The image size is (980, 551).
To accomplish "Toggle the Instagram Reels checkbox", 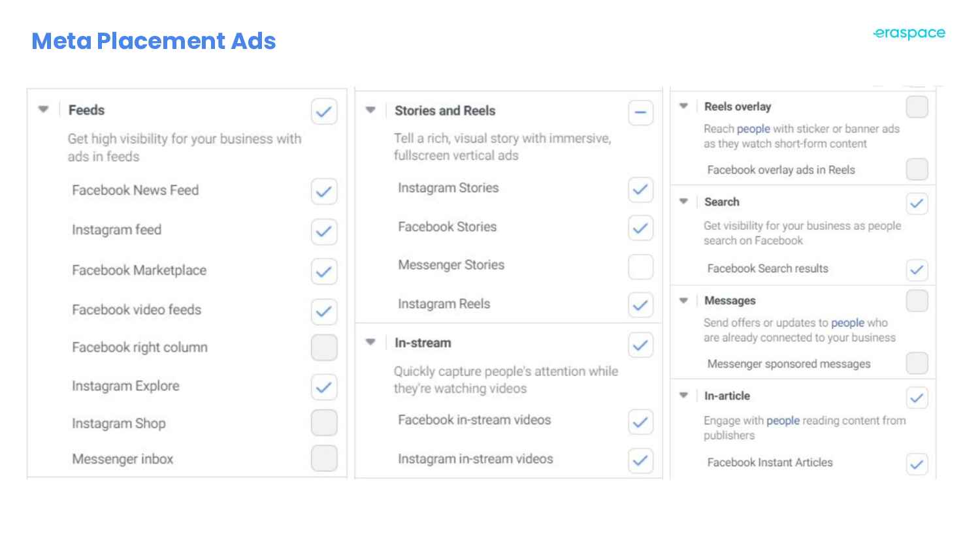I will 640,305.
